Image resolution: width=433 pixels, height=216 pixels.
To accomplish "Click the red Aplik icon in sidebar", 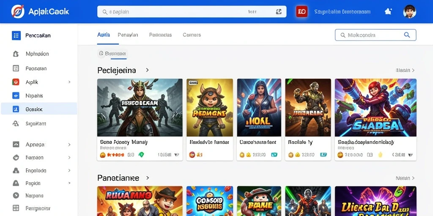I will pos(16,82).
